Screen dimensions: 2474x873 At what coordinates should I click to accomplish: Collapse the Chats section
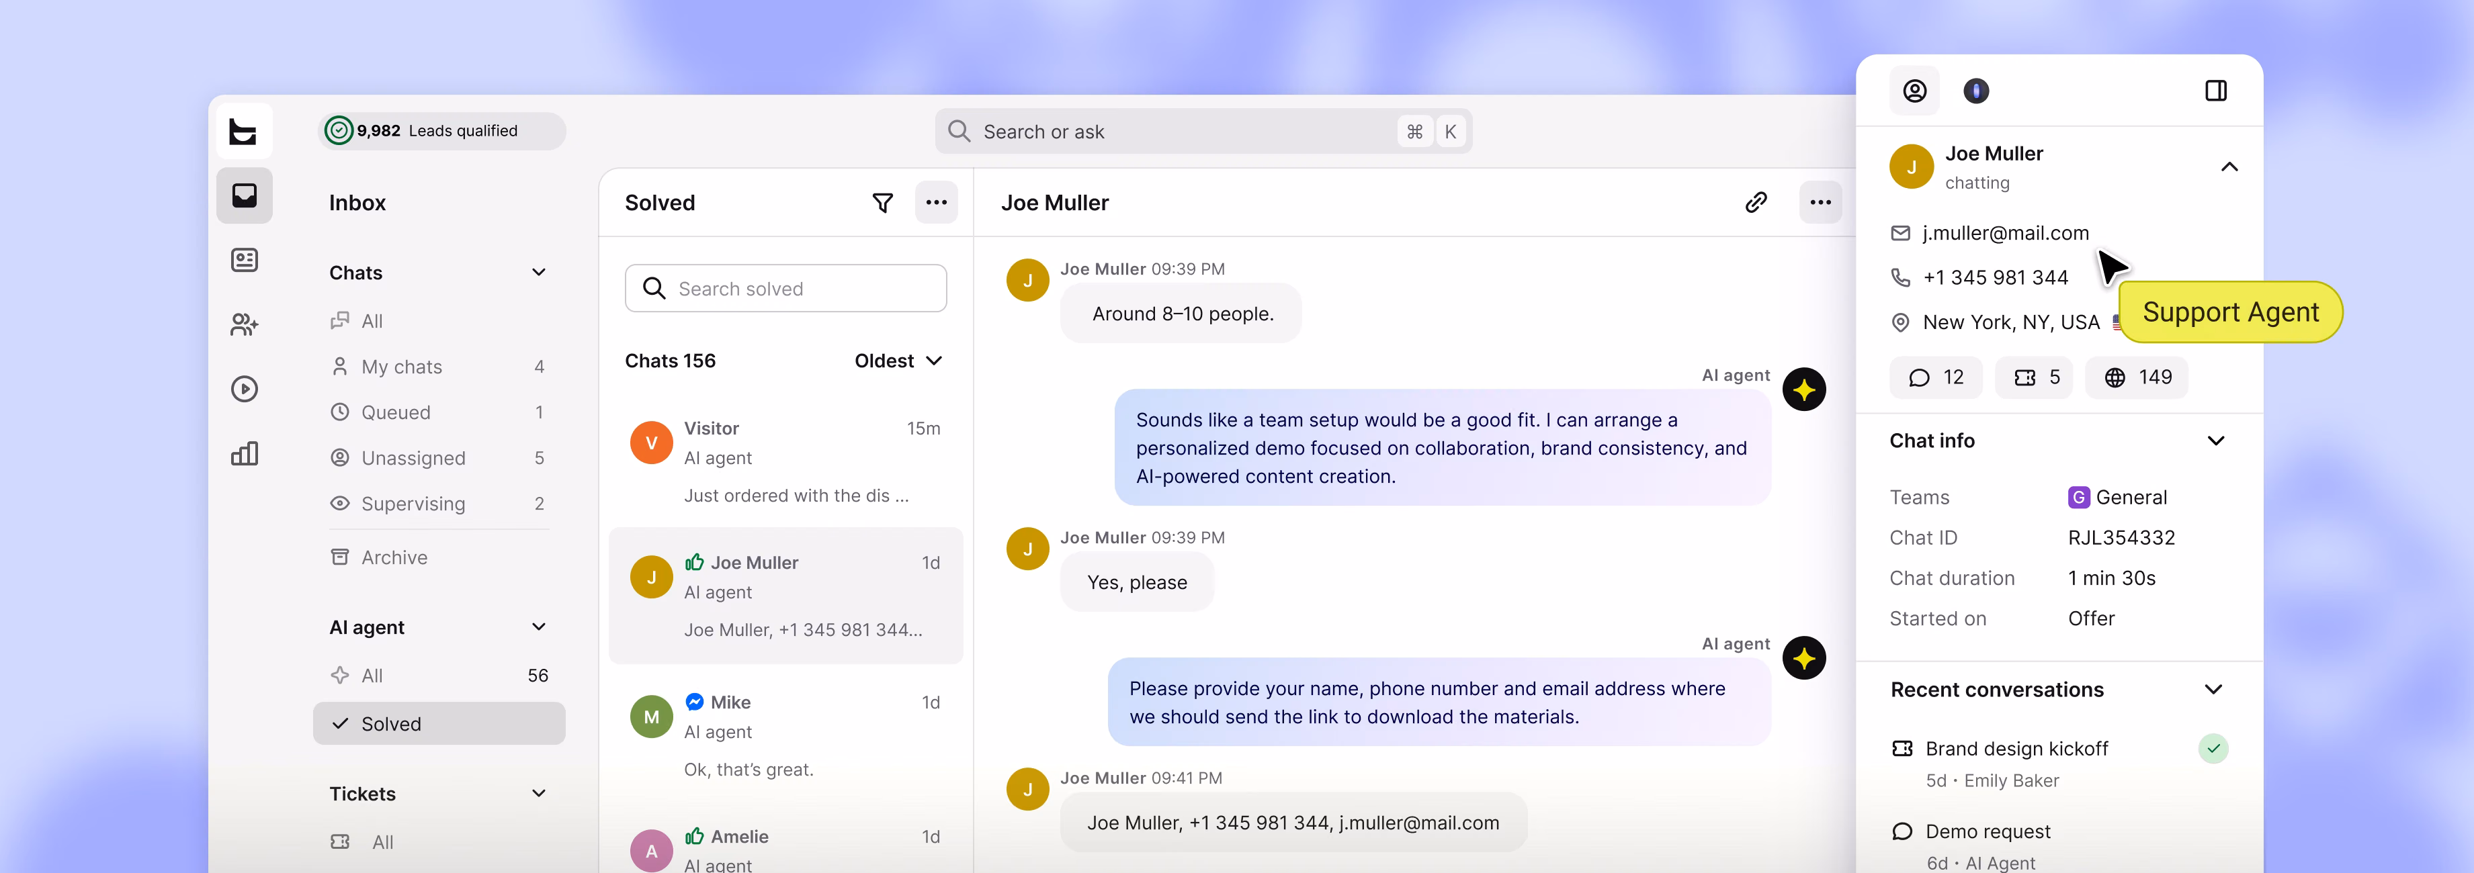pos(539,273)
